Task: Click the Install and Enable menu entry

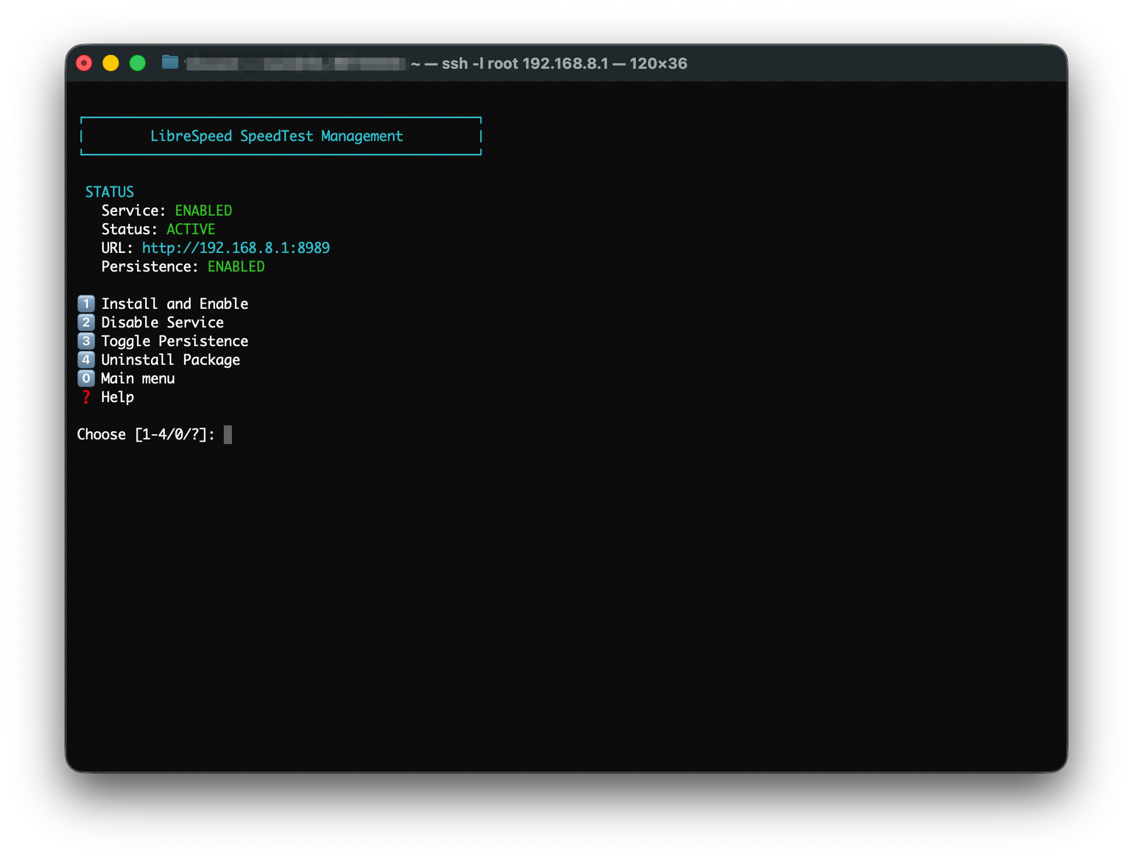Action: tap(174, 304)
